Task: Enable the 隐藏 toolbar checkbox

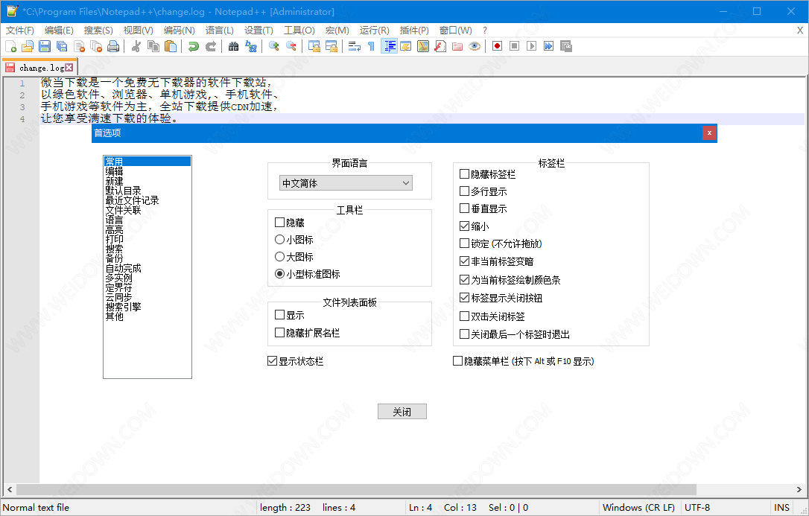Action: 280,223
